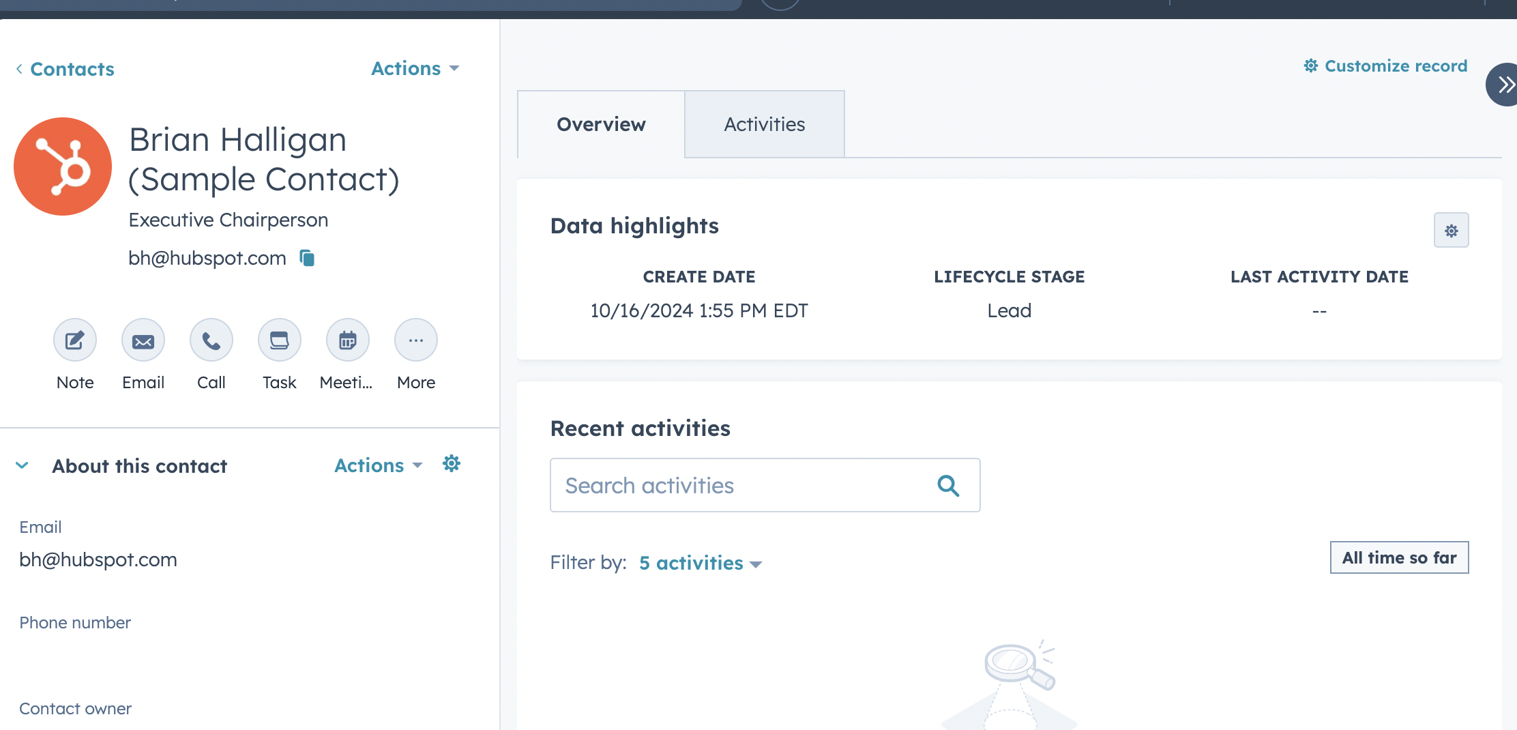
Task: Click the Lead lifecycle stage value
Action: coord(1010,311)
